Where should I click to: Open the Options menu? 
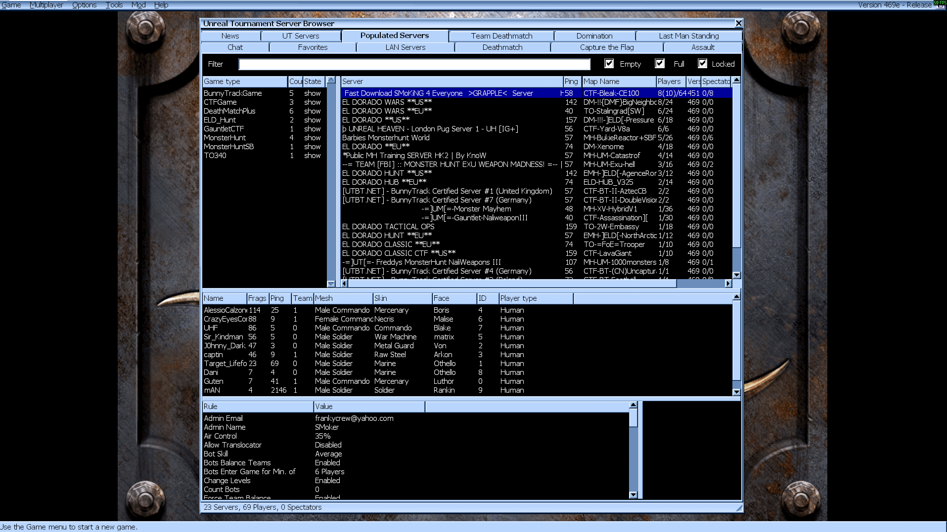point(84,5)
